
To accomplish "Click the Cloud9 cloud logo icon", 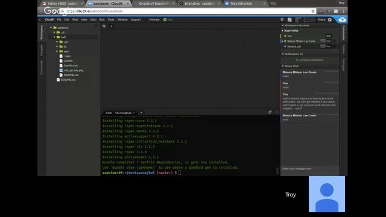I will [342, 20].
